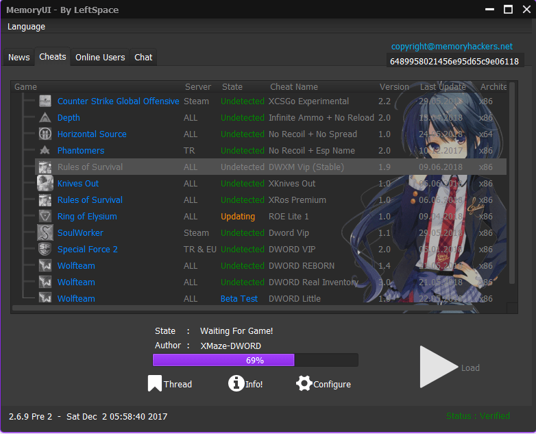
Task: Click the Load label
Action: point(470,368)
